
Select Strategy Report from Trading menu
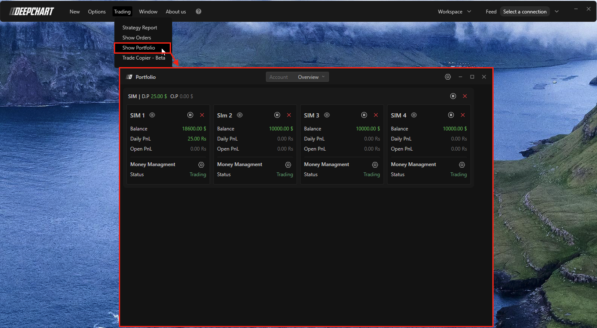click(139, 28)
